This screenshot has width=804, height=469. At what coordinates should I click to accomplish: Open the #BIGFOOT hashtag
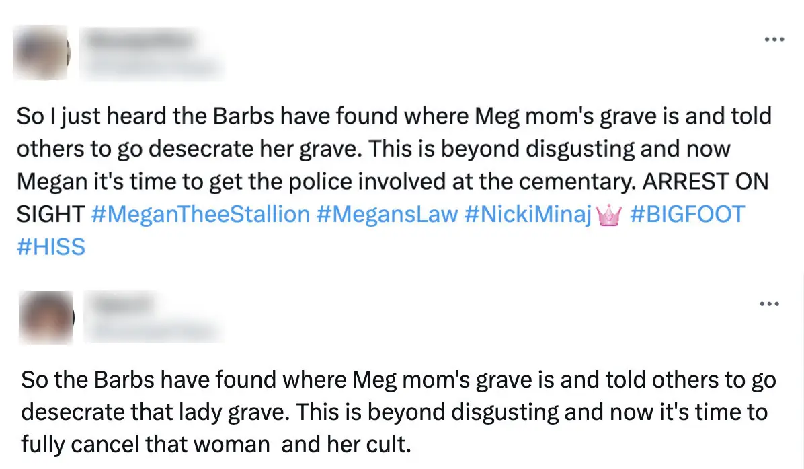tap(687, 215)
